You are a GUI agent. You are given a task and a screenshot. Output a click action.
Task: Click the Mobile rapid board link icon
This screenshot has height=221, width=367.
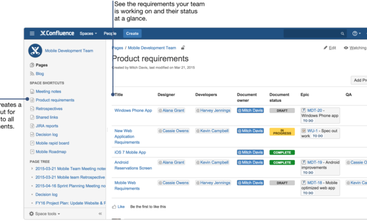[x=32, y=143]
